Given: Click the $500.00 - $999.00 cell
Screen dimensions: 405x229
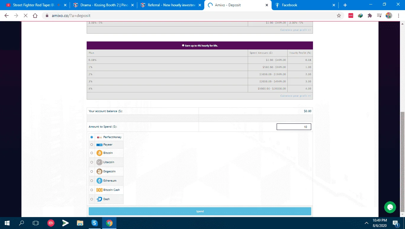Looking at the screenshot, I should (x=268, y=67).
